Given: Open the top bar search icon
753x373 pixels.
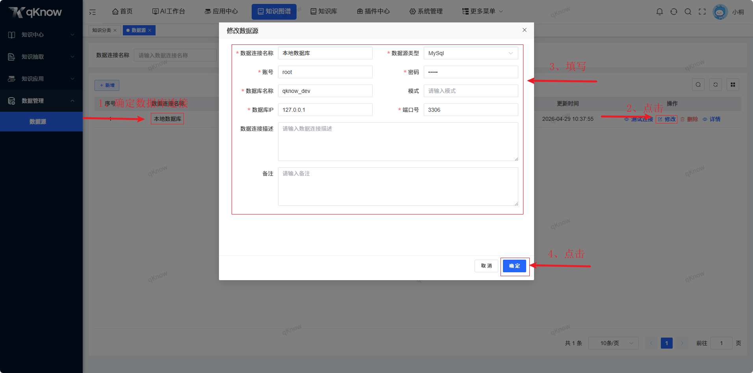Looking at the screenshot, I should tap(688, 12).
